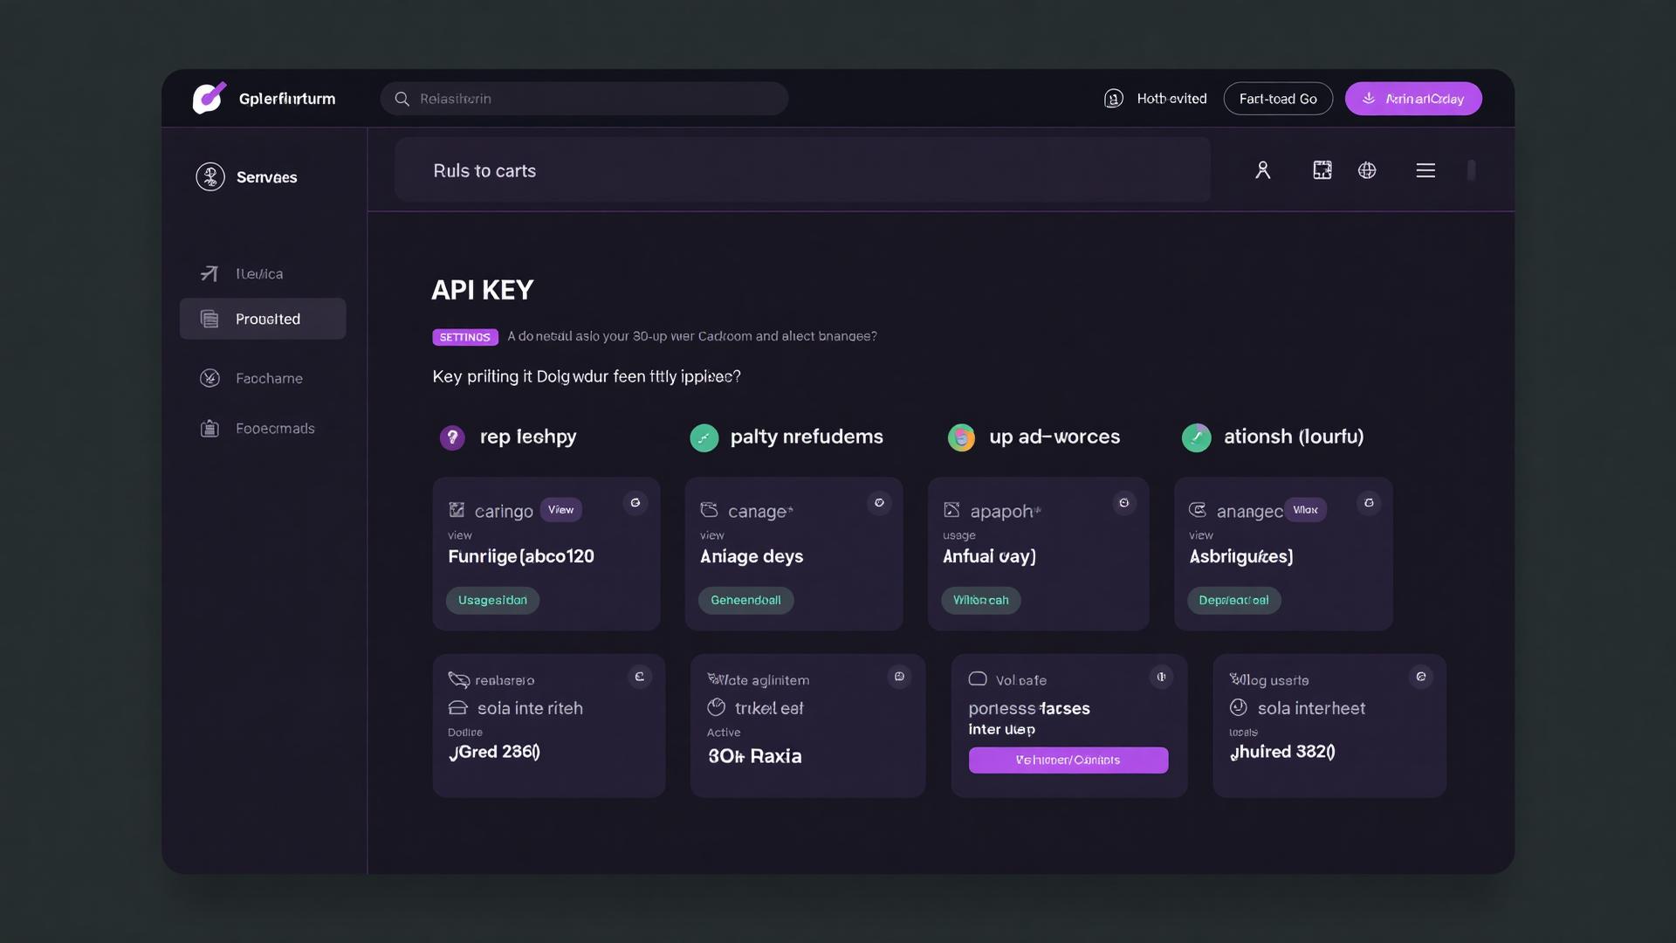The height and width of the screenshot is (943, 1676).
Task: Click the Ruls to carts search field
Action: [x=801, y=170]
